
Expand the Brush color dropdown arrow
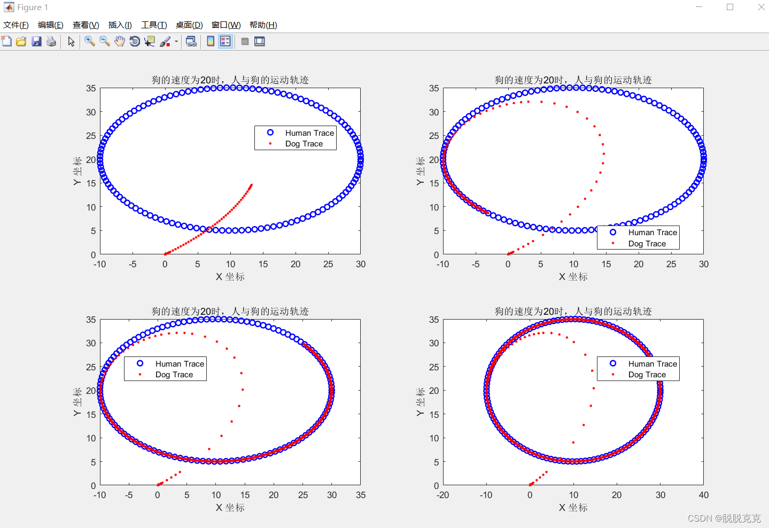[176, 41]
